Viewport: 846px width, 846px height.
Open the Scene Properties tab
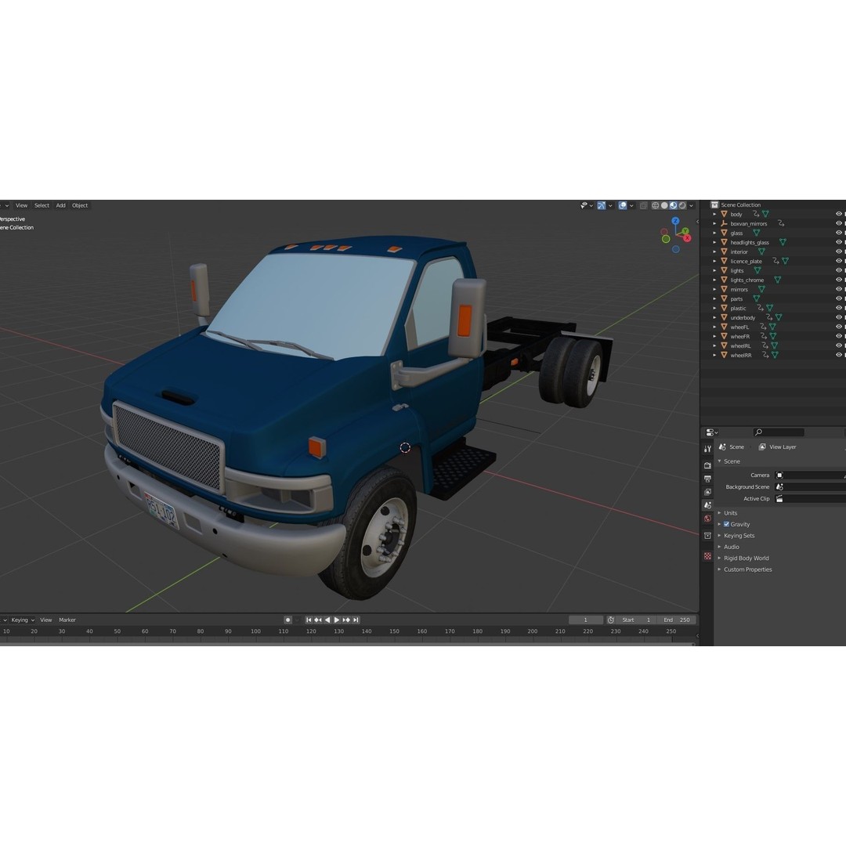pyautogui.click(x=707, y=500)
